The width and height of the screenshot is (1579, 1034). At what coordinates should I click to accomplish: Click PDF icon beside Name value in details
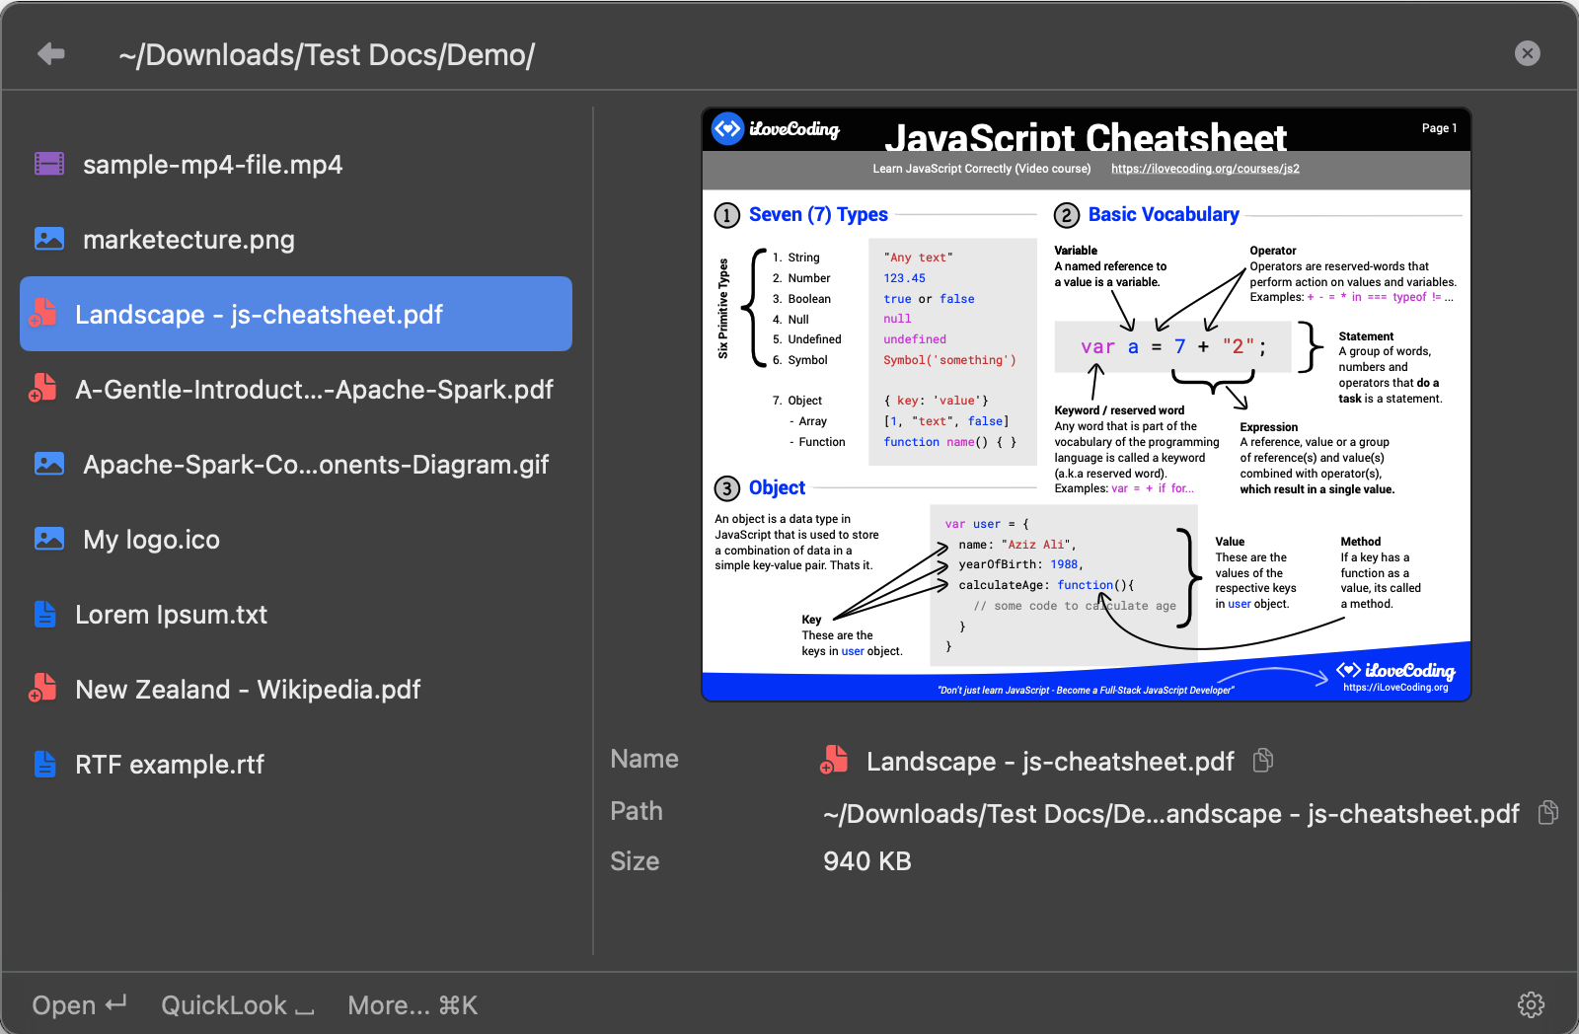834,760
